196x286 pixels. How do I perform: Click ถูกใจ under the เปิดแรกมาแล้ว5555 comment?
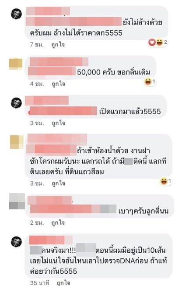[x=58, y=123]
